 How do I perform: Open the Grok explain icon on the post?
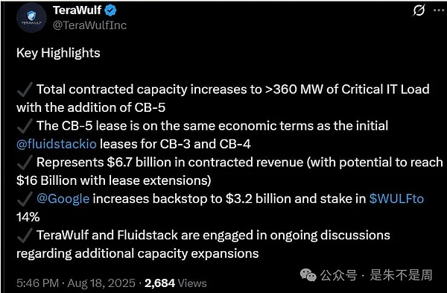pyautogui.click(x=419, y=10)
